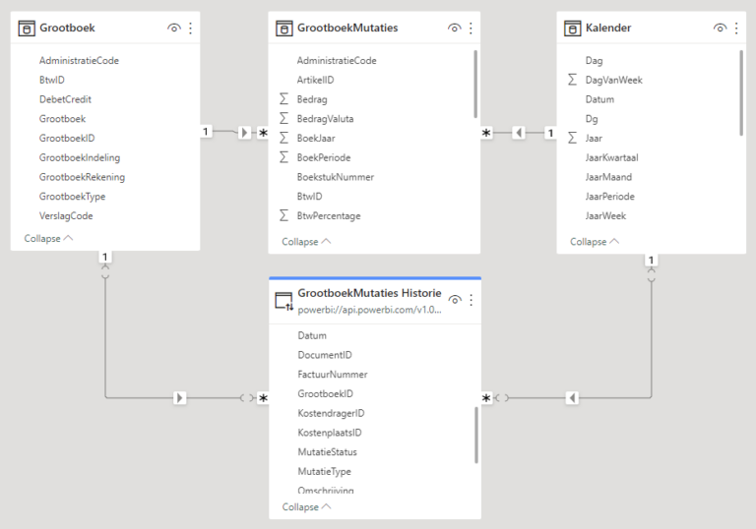
Task: Select the Kalender table header title
Action: (608, 28)
